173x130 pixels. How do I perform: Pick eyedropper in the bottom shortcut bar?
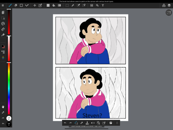coord(82,123)
